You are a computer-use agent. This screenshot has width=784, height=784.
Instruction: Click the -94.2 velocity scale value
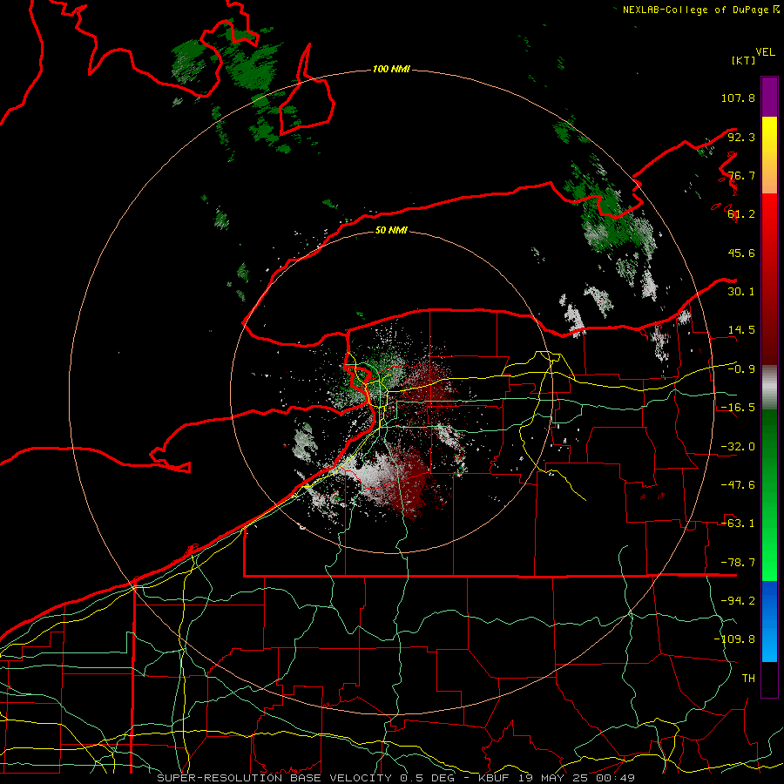coord(738,601)
